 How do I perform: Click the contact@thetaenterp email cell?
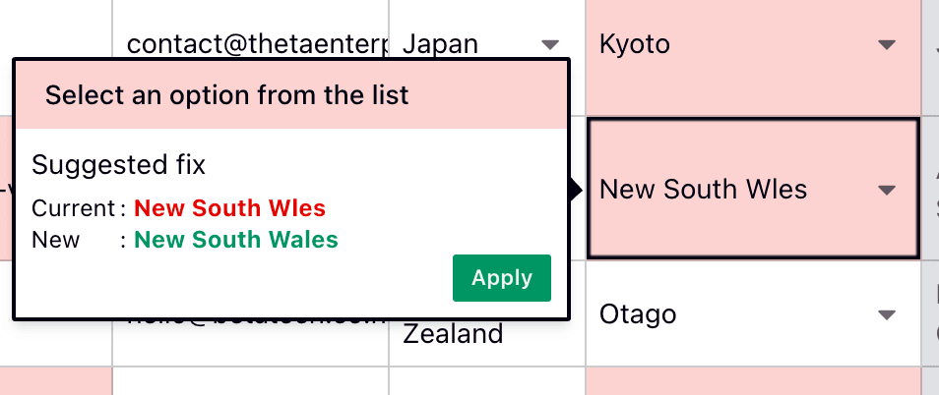coord(256,44)
